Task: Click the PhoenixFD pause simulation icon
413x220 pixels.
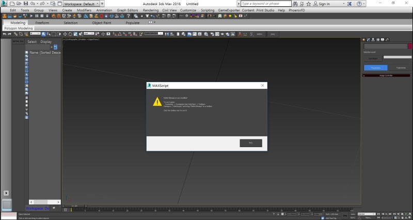Action: click(37, 16)
